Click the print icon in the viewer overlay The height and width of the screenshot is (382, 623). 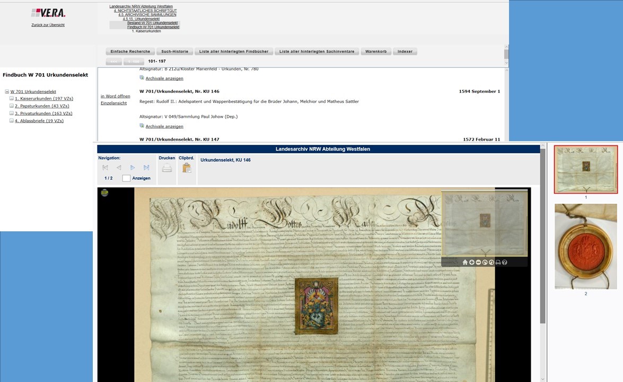pos(498,262)
